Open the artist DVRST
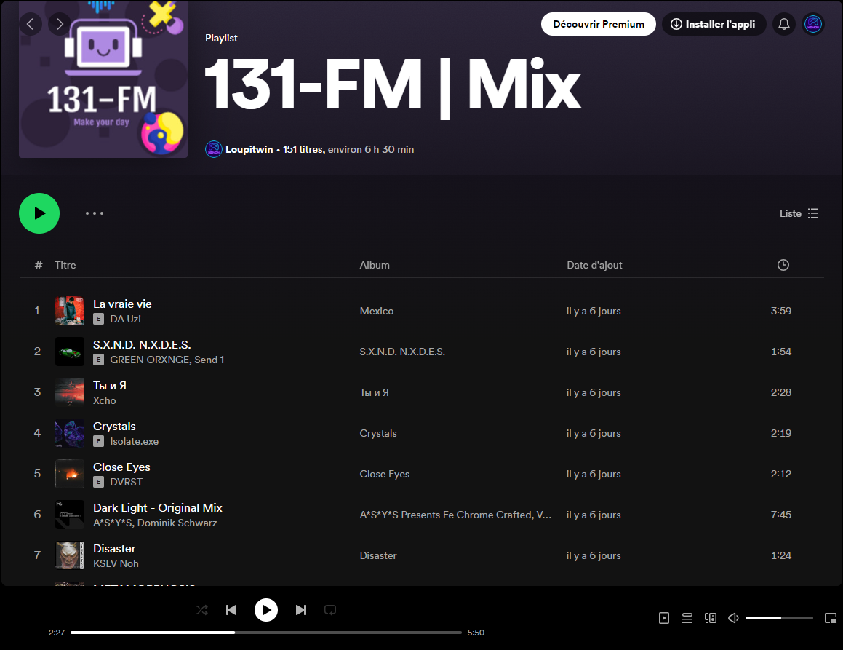 [127, 483]
